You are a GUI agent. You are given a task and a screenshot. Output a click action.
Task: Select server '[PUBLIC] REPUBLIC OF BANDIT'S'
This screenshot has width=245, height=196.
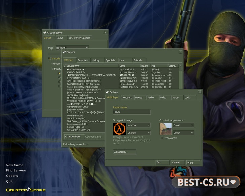point(84,92)
